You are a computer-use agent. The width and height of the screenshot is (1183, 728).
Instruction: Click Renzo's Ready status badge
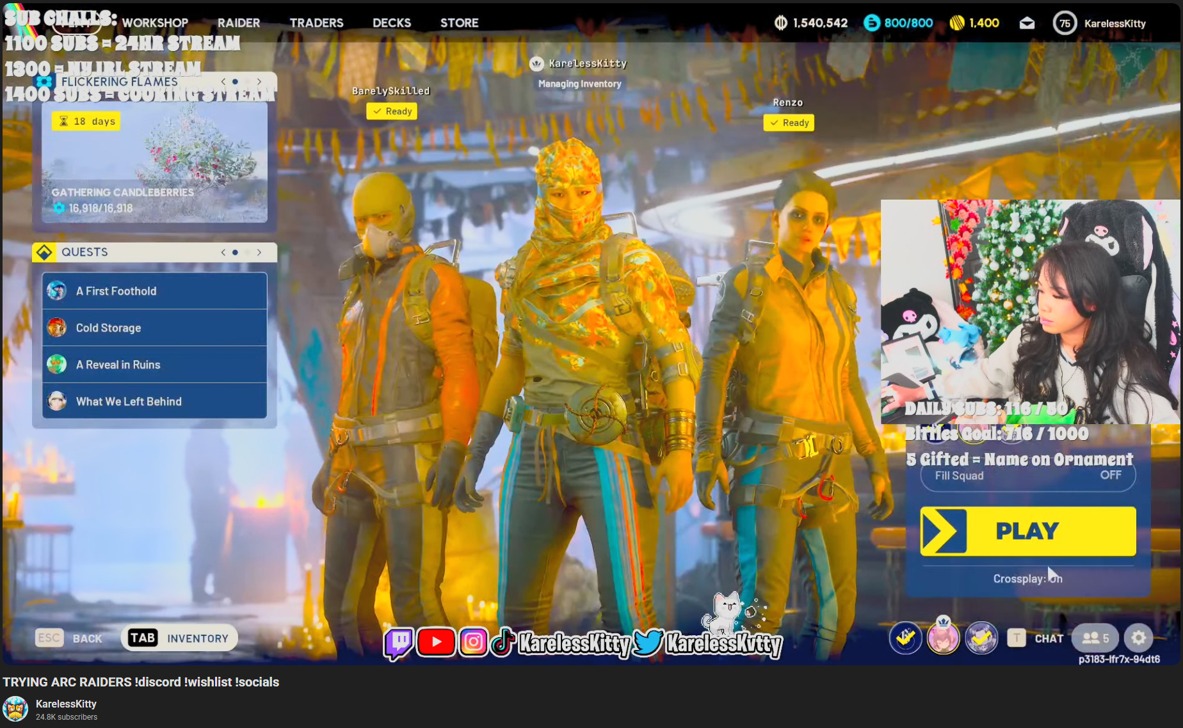(789, 123)
